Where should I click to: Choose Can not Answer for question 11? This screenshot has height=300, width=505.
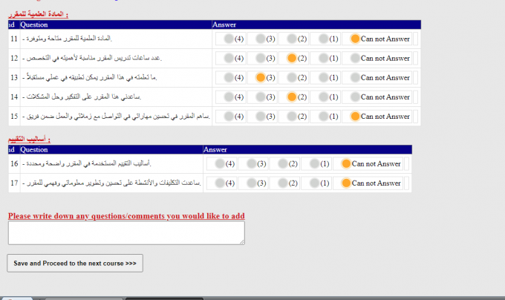coord(355,39)
